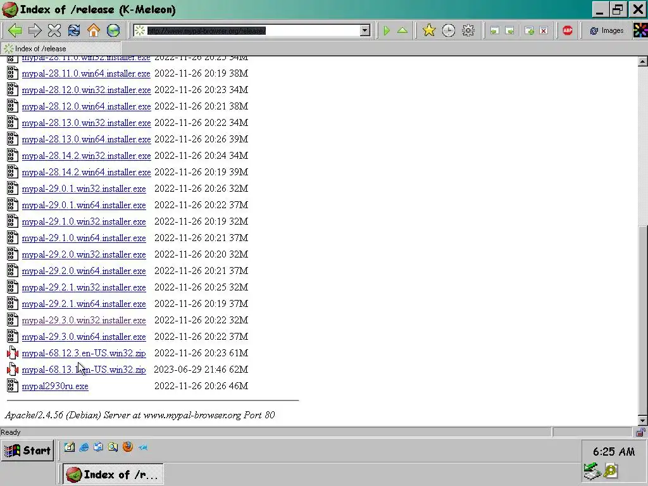The height and width of the screenshot is (486, 648).
Task: Launch Internet Explorer from quick launch
Action: point(84,447)
